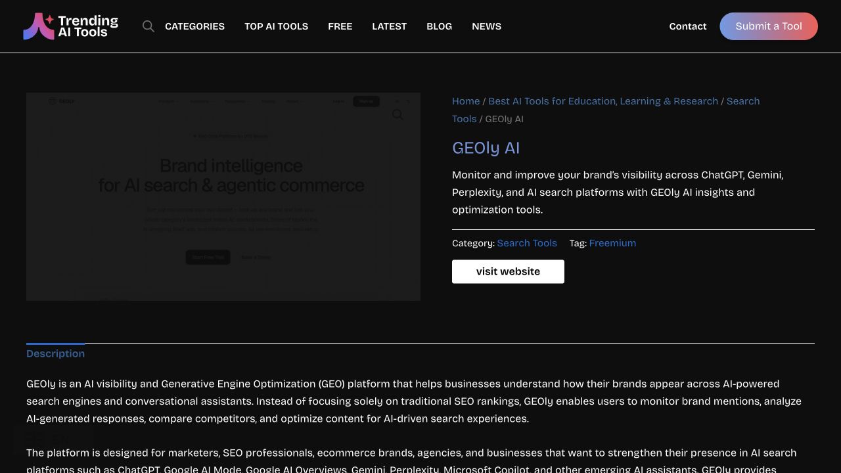Select the Freemium tag link
This screenshot has width=841, height=473.
[612, 243]
